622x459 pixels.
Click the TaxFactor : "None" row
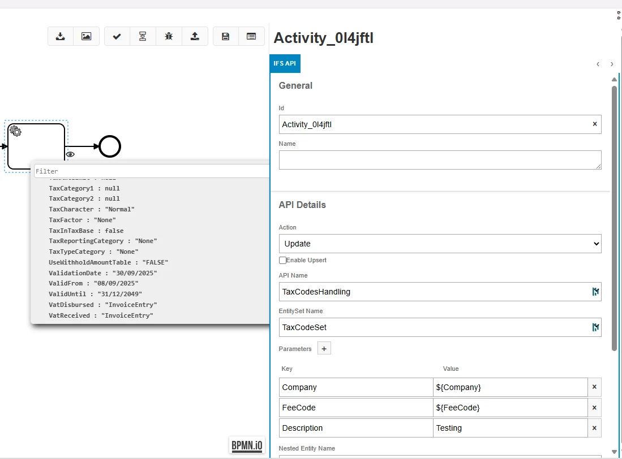(82, 220)
